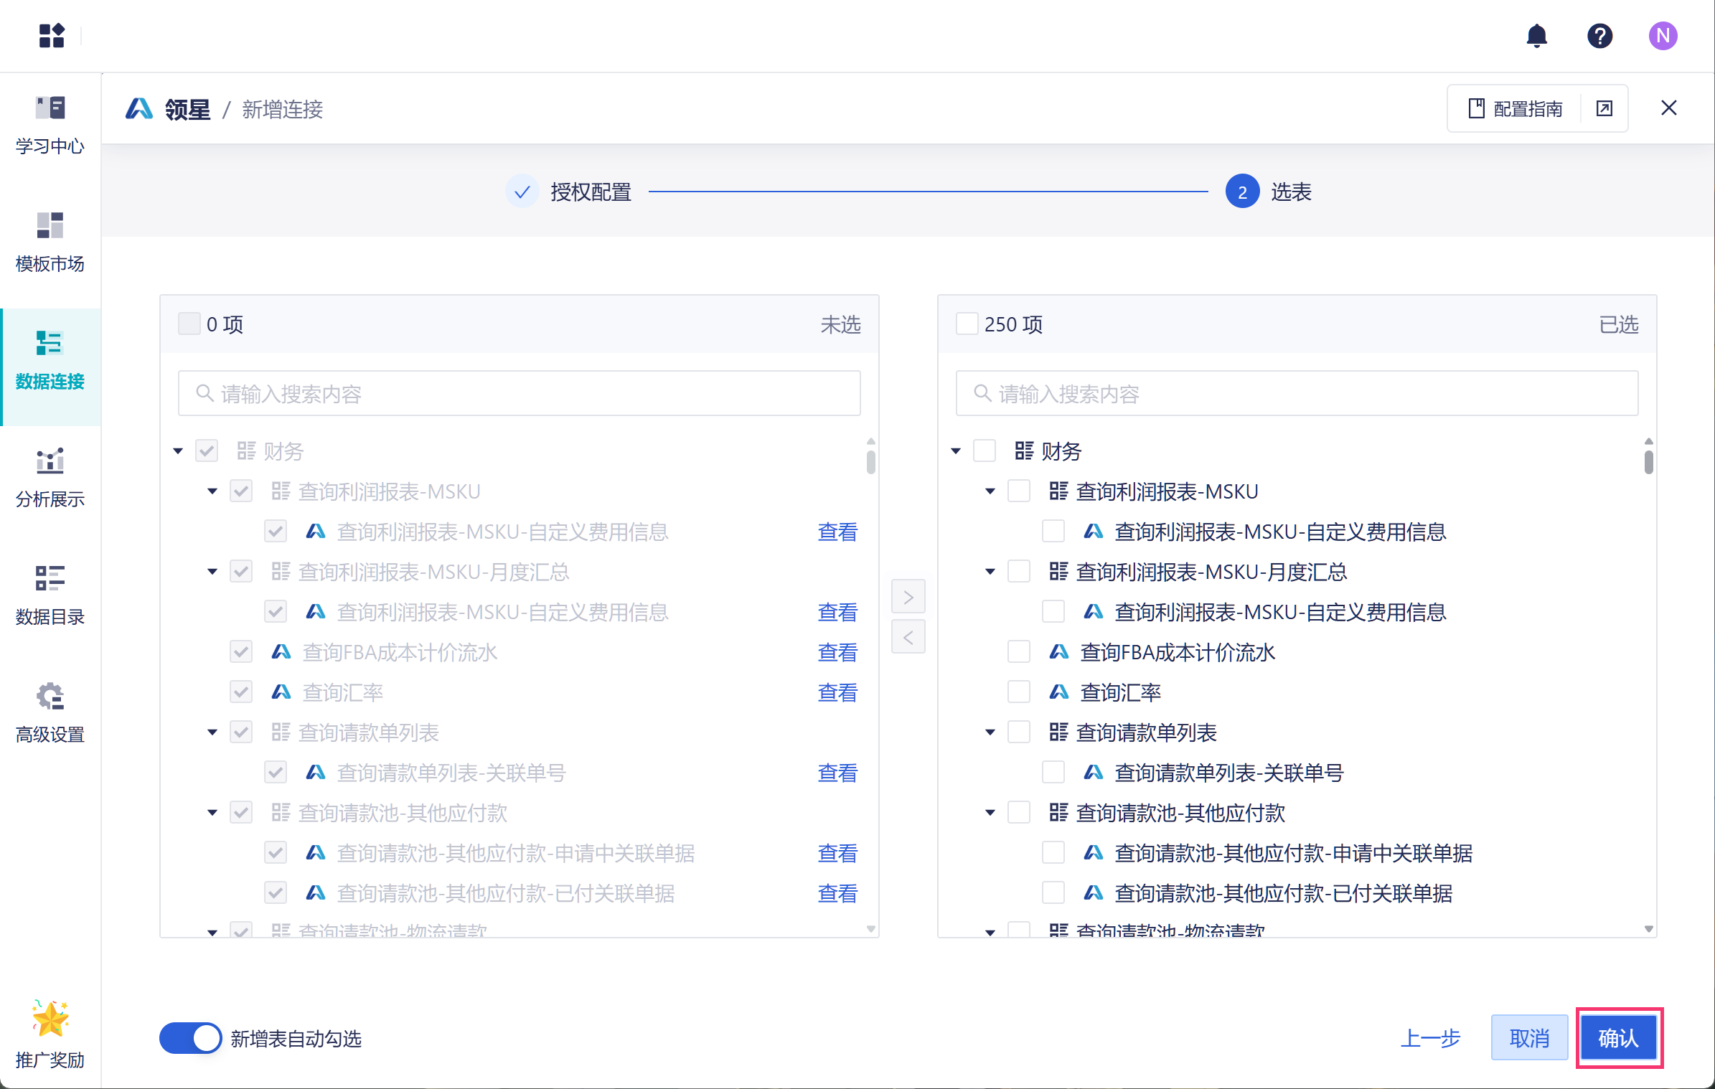The width and height of the screenshot is (1715, 1089).
Task: Open the user avatar N menu
Action: tap(1662, 36)
